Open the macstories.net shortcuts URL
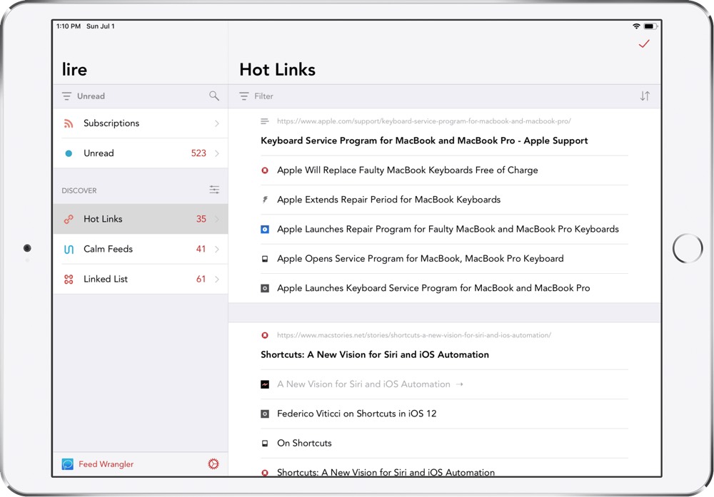This screenshot has width=714, height=497. [414, 335]
